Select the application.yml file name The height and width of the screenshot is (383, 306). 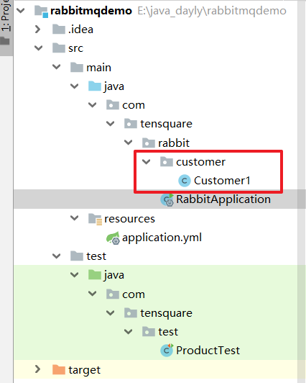162,238
